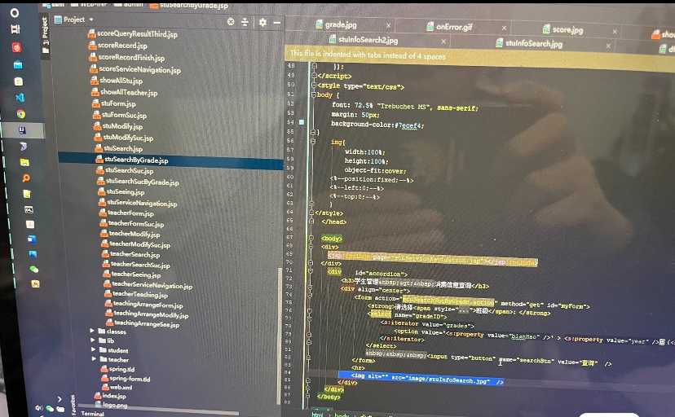Viewport: 675px width, 417px height.
Task: Switch to the grade.jpg tab
Action: click(341, 25)
